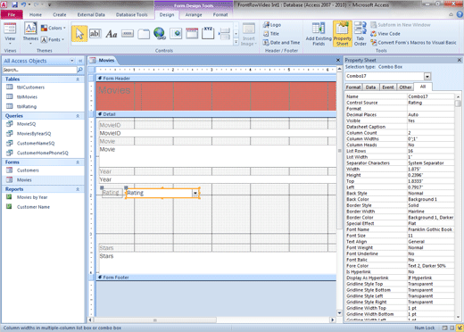Open Access Help question mark icon
The height and width of the screenshot is (332, 464).
coord(460,14)
